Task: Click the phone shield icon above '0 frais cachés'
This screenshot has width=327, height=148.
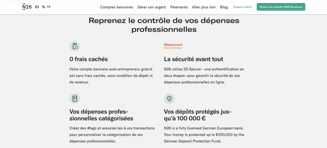Action: 75,46
